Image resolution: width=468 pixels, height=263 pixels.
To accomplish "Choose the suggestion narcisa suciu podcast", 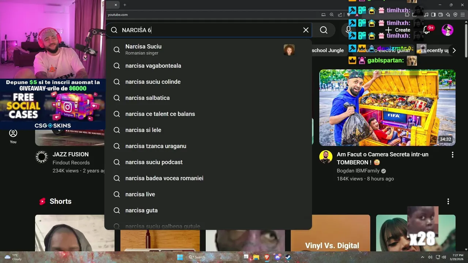I will pos(208,162).
